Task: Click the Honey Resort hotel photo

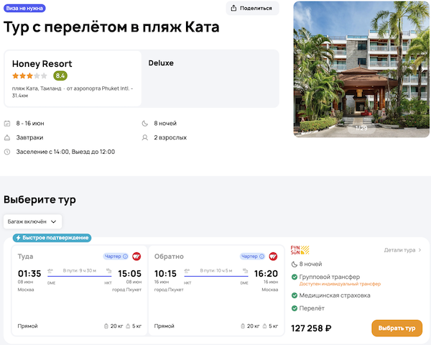Action: pos(362,69)
